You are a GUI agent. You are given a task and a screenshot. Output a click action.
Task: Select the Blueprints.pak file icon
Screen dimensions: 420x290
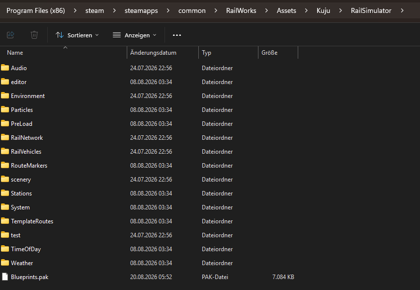(5, 277)
